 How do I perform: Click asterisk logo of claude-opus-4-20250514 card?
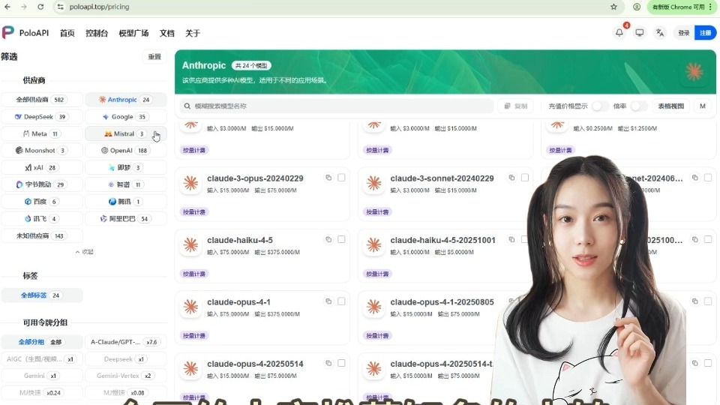(190, 368)
